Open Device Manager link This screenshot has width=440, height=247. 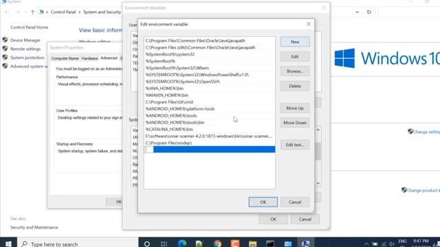click(25, 40)
